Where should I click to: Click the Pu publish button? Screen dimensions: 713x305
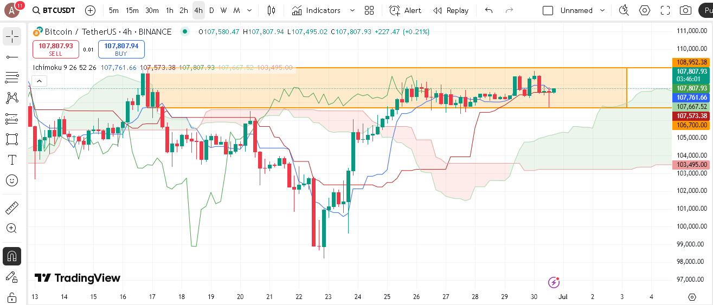[x=705, y=10]
